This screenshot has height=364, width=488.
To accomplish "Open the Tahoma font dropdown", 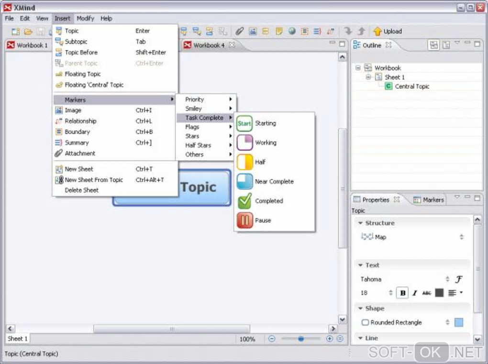I will tap(447, 279).
